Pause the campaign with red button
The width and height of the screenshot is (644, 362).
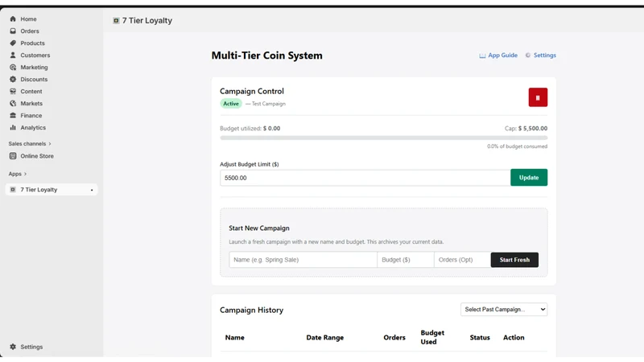538,97
